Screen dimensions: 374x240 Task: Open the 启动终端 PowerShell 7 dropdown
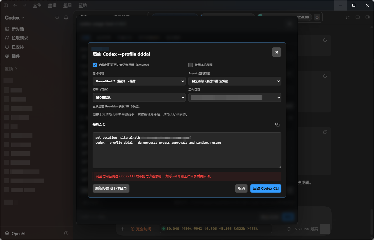point(139,81)
